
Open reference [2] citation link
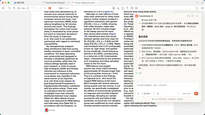[x=74, y=81]
